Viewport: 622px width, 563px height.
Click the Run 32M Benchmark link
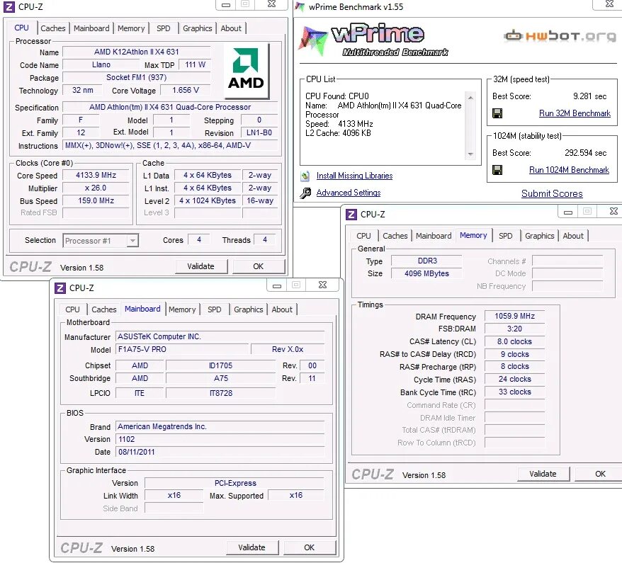click(x=575, y=113)
